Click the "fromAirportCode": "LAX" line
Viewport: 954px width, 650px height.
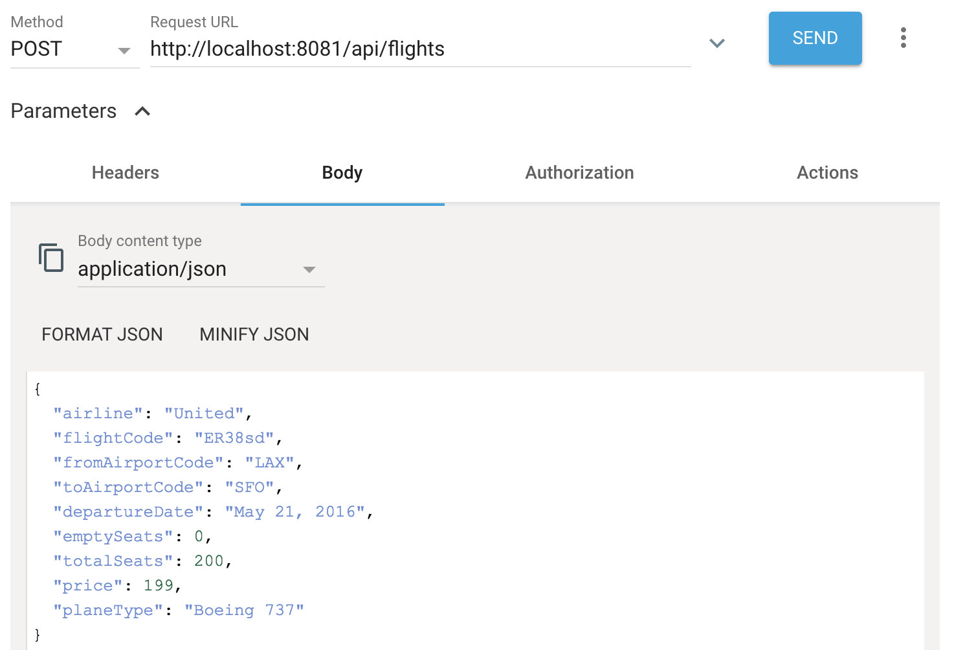pyautogui.click(x=178, y=462)
